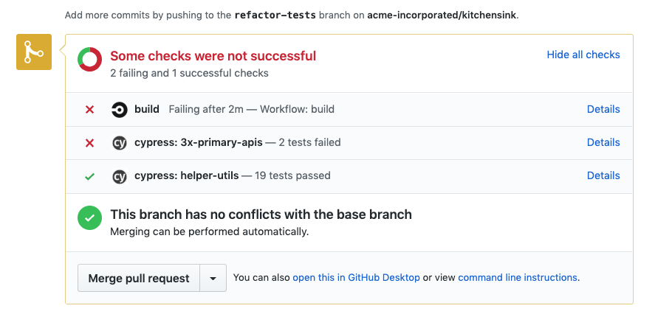
Task: Open merge options dropdown arrow
Action: pos(213,279)
